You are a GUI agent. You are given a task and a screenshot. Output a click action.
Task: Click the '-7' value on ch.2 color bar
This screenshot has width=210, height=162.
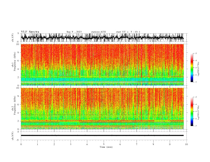195,126
